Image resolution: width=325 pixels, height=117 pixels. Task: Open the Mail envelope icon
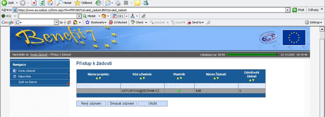tap(108, 3)
